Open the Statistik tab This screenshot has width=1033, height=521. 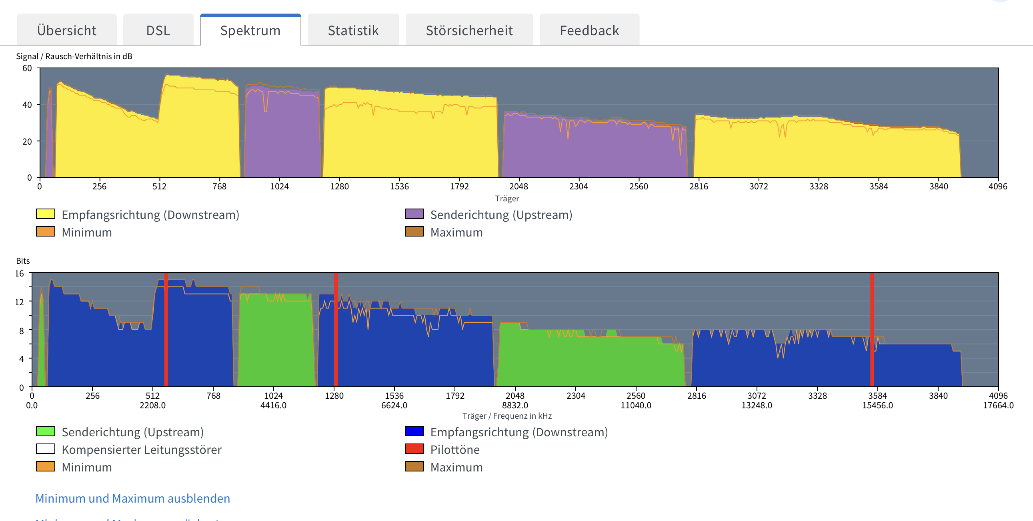tap(353, 30)
